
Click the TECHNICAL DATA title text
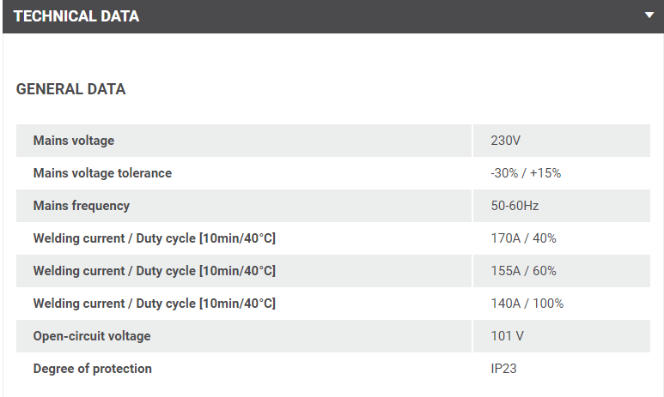76,16
